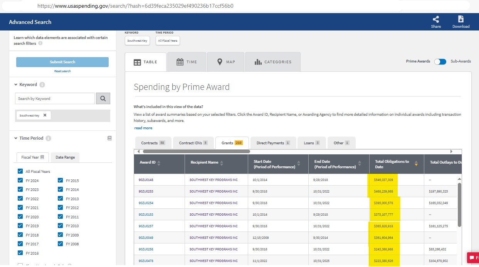This screenshot has width=479, height=267.
Task: Open award 90ZU0049
Action: click(x=146, y=238)
